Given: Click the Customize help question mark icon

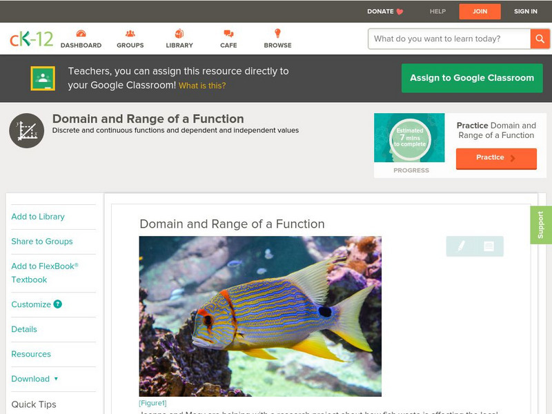Looking at the screenshot, I should pos(58,304).
